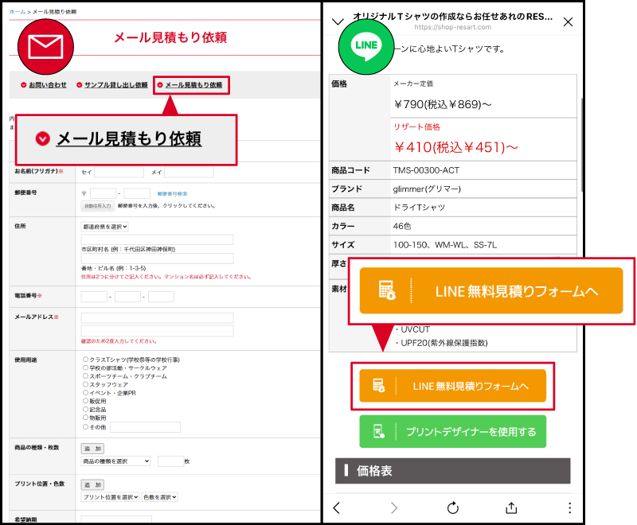Reload the page with the refresh icon
The image size is (637, 525).
[x=452, y=507]
